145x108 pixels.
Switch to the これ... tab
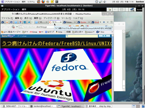pos(41,22)
